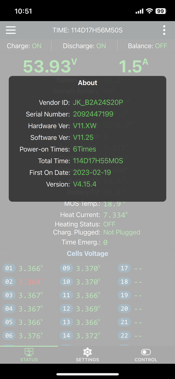This screenshot has height=379, width=175.
Task: Select the serial number 2092447199
Action: [93, 114]
